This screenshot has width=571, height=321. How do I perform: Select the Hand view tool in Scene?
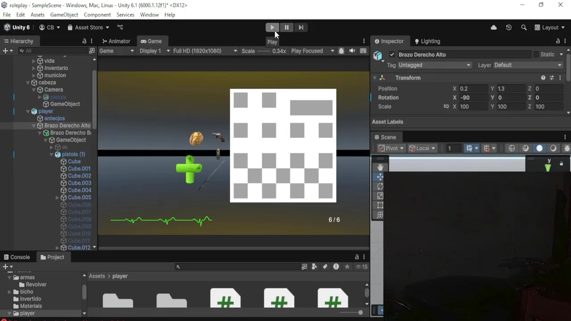tap(380, 167)
